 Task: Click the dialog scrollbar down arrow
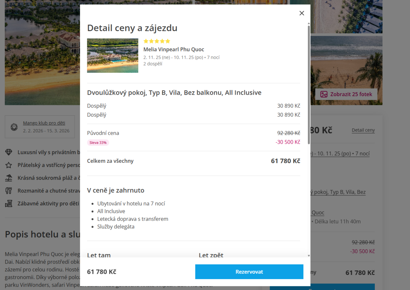coord(309,255)
